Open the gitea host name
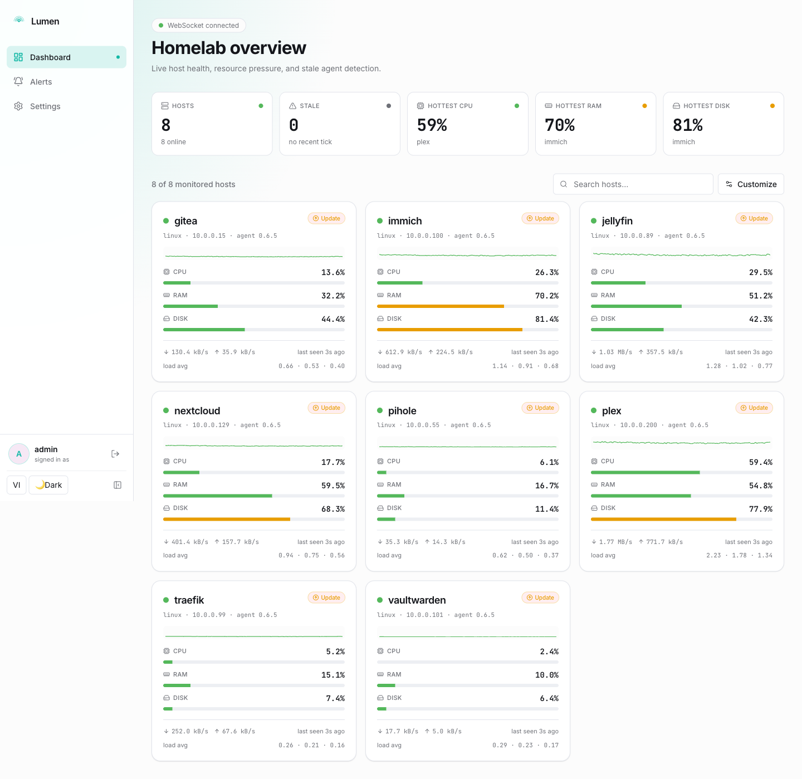The image size is (802, 779). (185, 221)
